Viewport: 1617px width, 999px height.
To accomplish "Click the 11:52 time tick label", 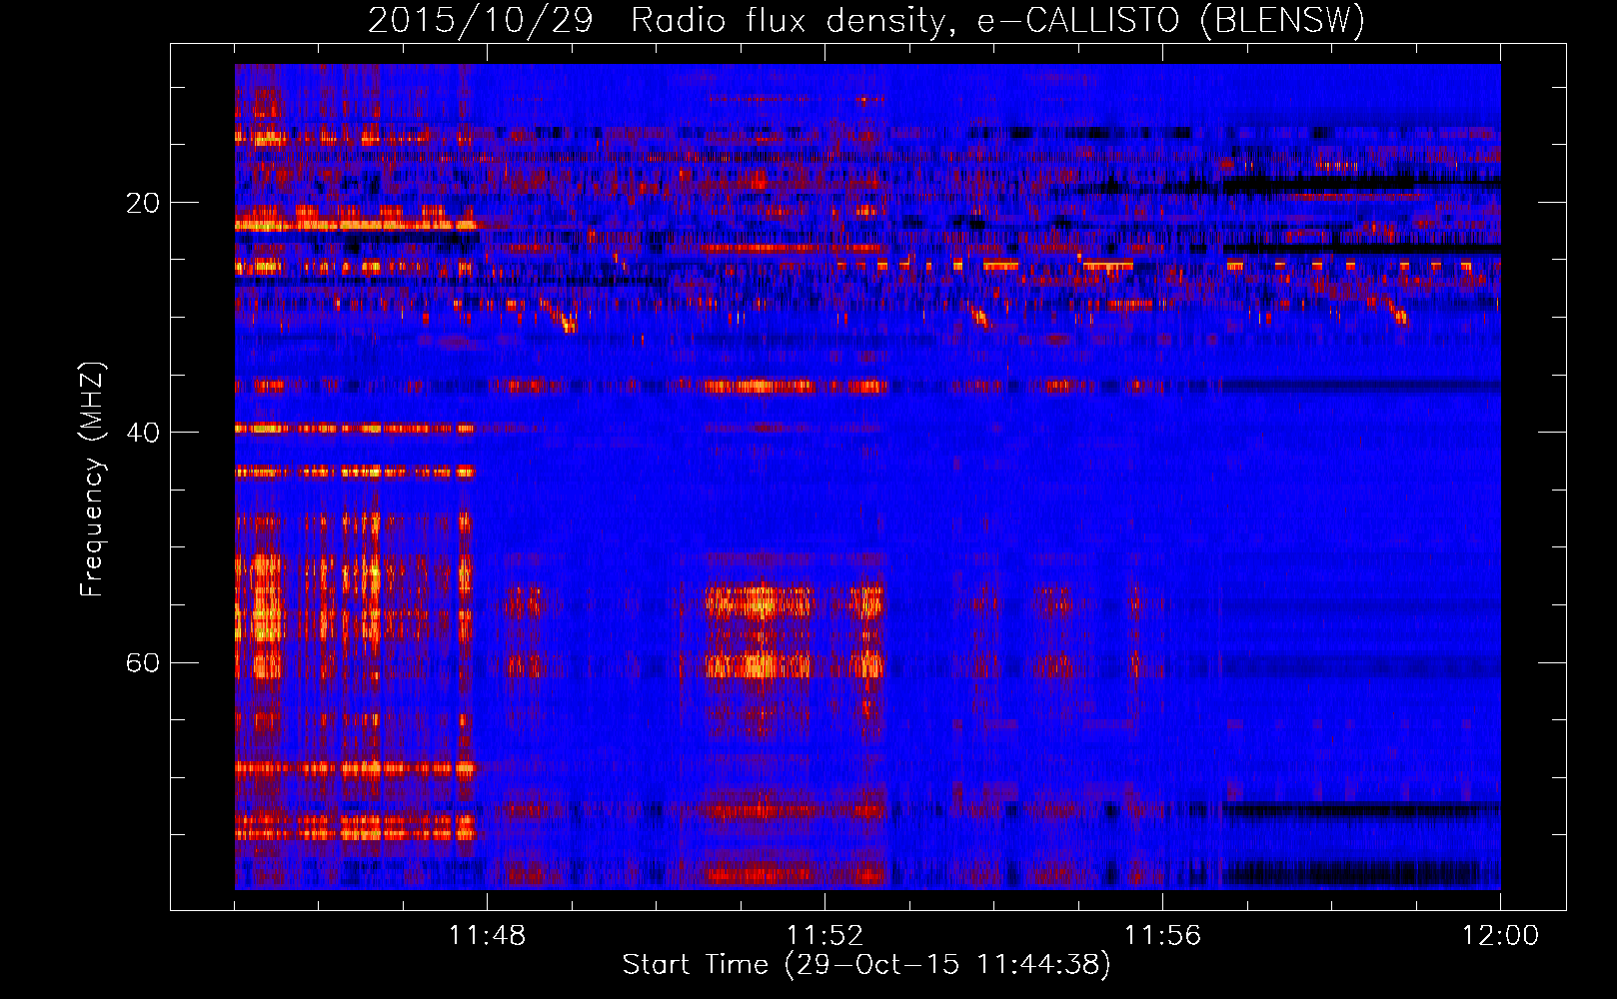I will (824, 936).
